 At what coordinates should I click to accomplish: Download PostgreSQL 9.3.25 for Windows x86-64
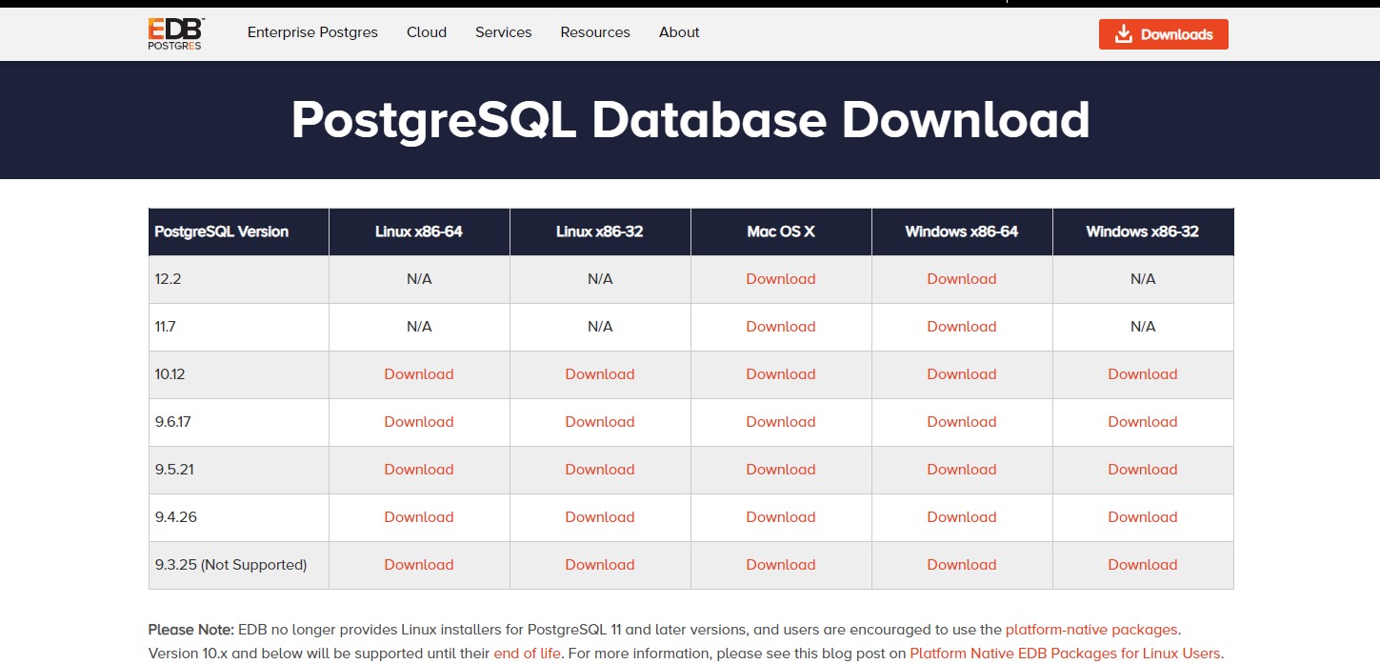(961, 564)
